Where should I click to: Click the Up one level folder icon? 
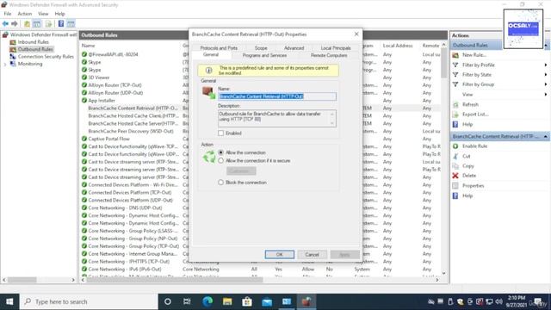27,24
